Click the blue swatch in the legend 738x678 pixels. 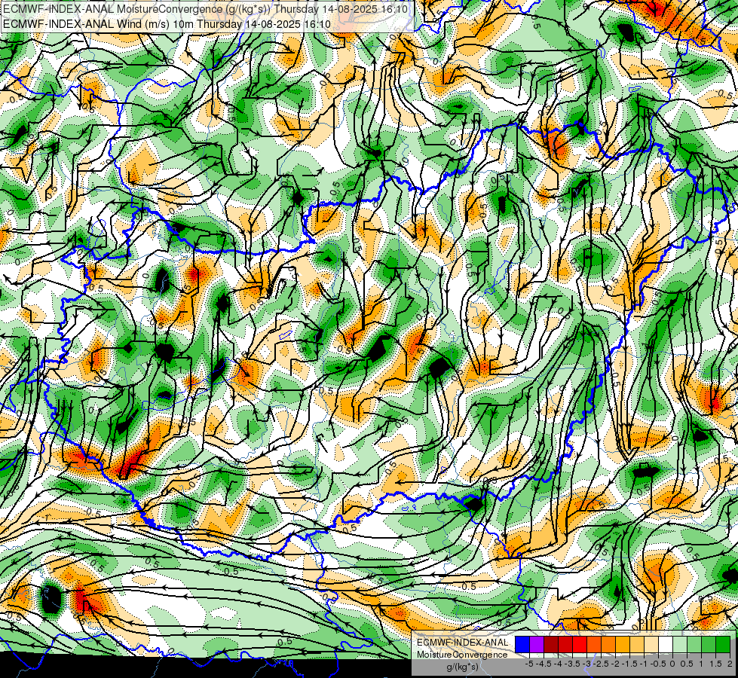click(522, 645)
